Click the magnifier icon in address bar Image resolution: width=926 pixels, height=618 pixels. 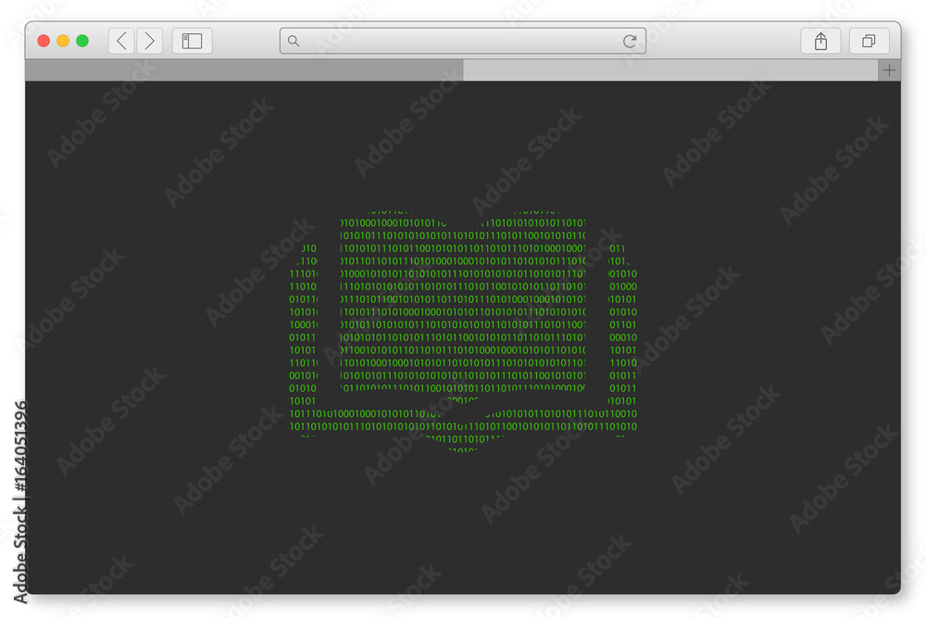293,41
